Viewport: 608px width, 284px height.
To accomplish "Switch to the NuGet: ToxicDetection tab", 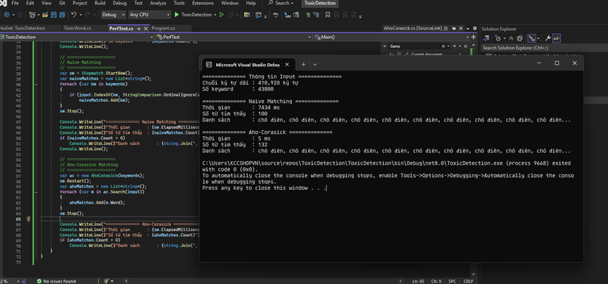I will (x=23, y=28).
